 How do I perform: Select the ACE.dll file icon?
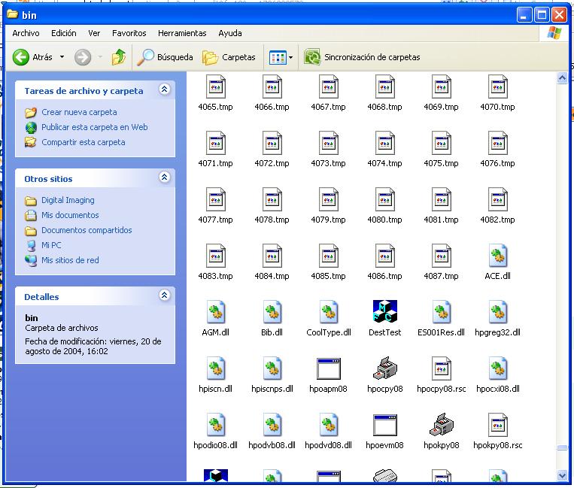(497, 256)
